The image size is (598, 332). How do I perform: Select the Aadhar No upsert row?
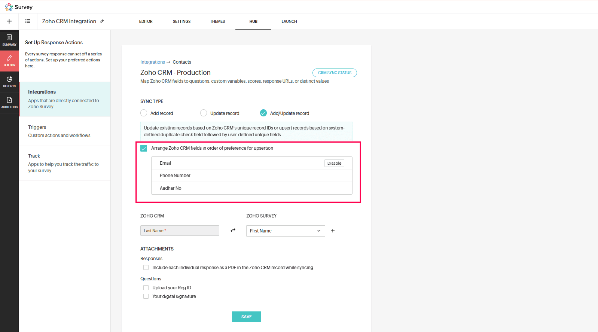(x=252, y=188)
